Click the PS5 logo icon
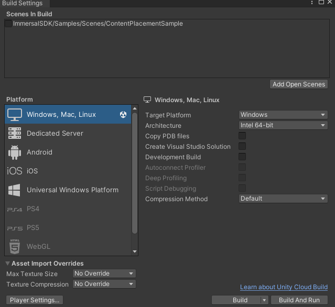Viewport: 335px width, 307px height. [x=15, y=228]
